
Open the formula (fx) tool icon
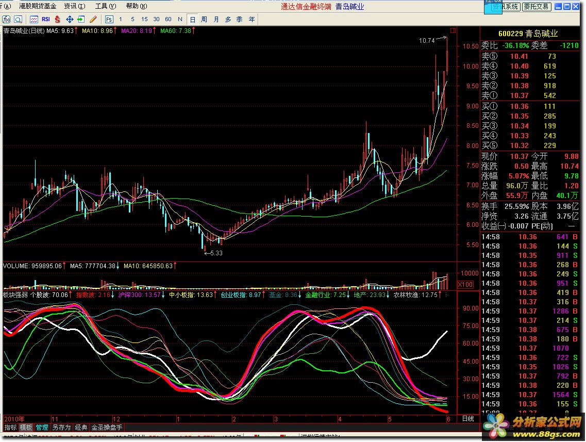coord(6,20)
